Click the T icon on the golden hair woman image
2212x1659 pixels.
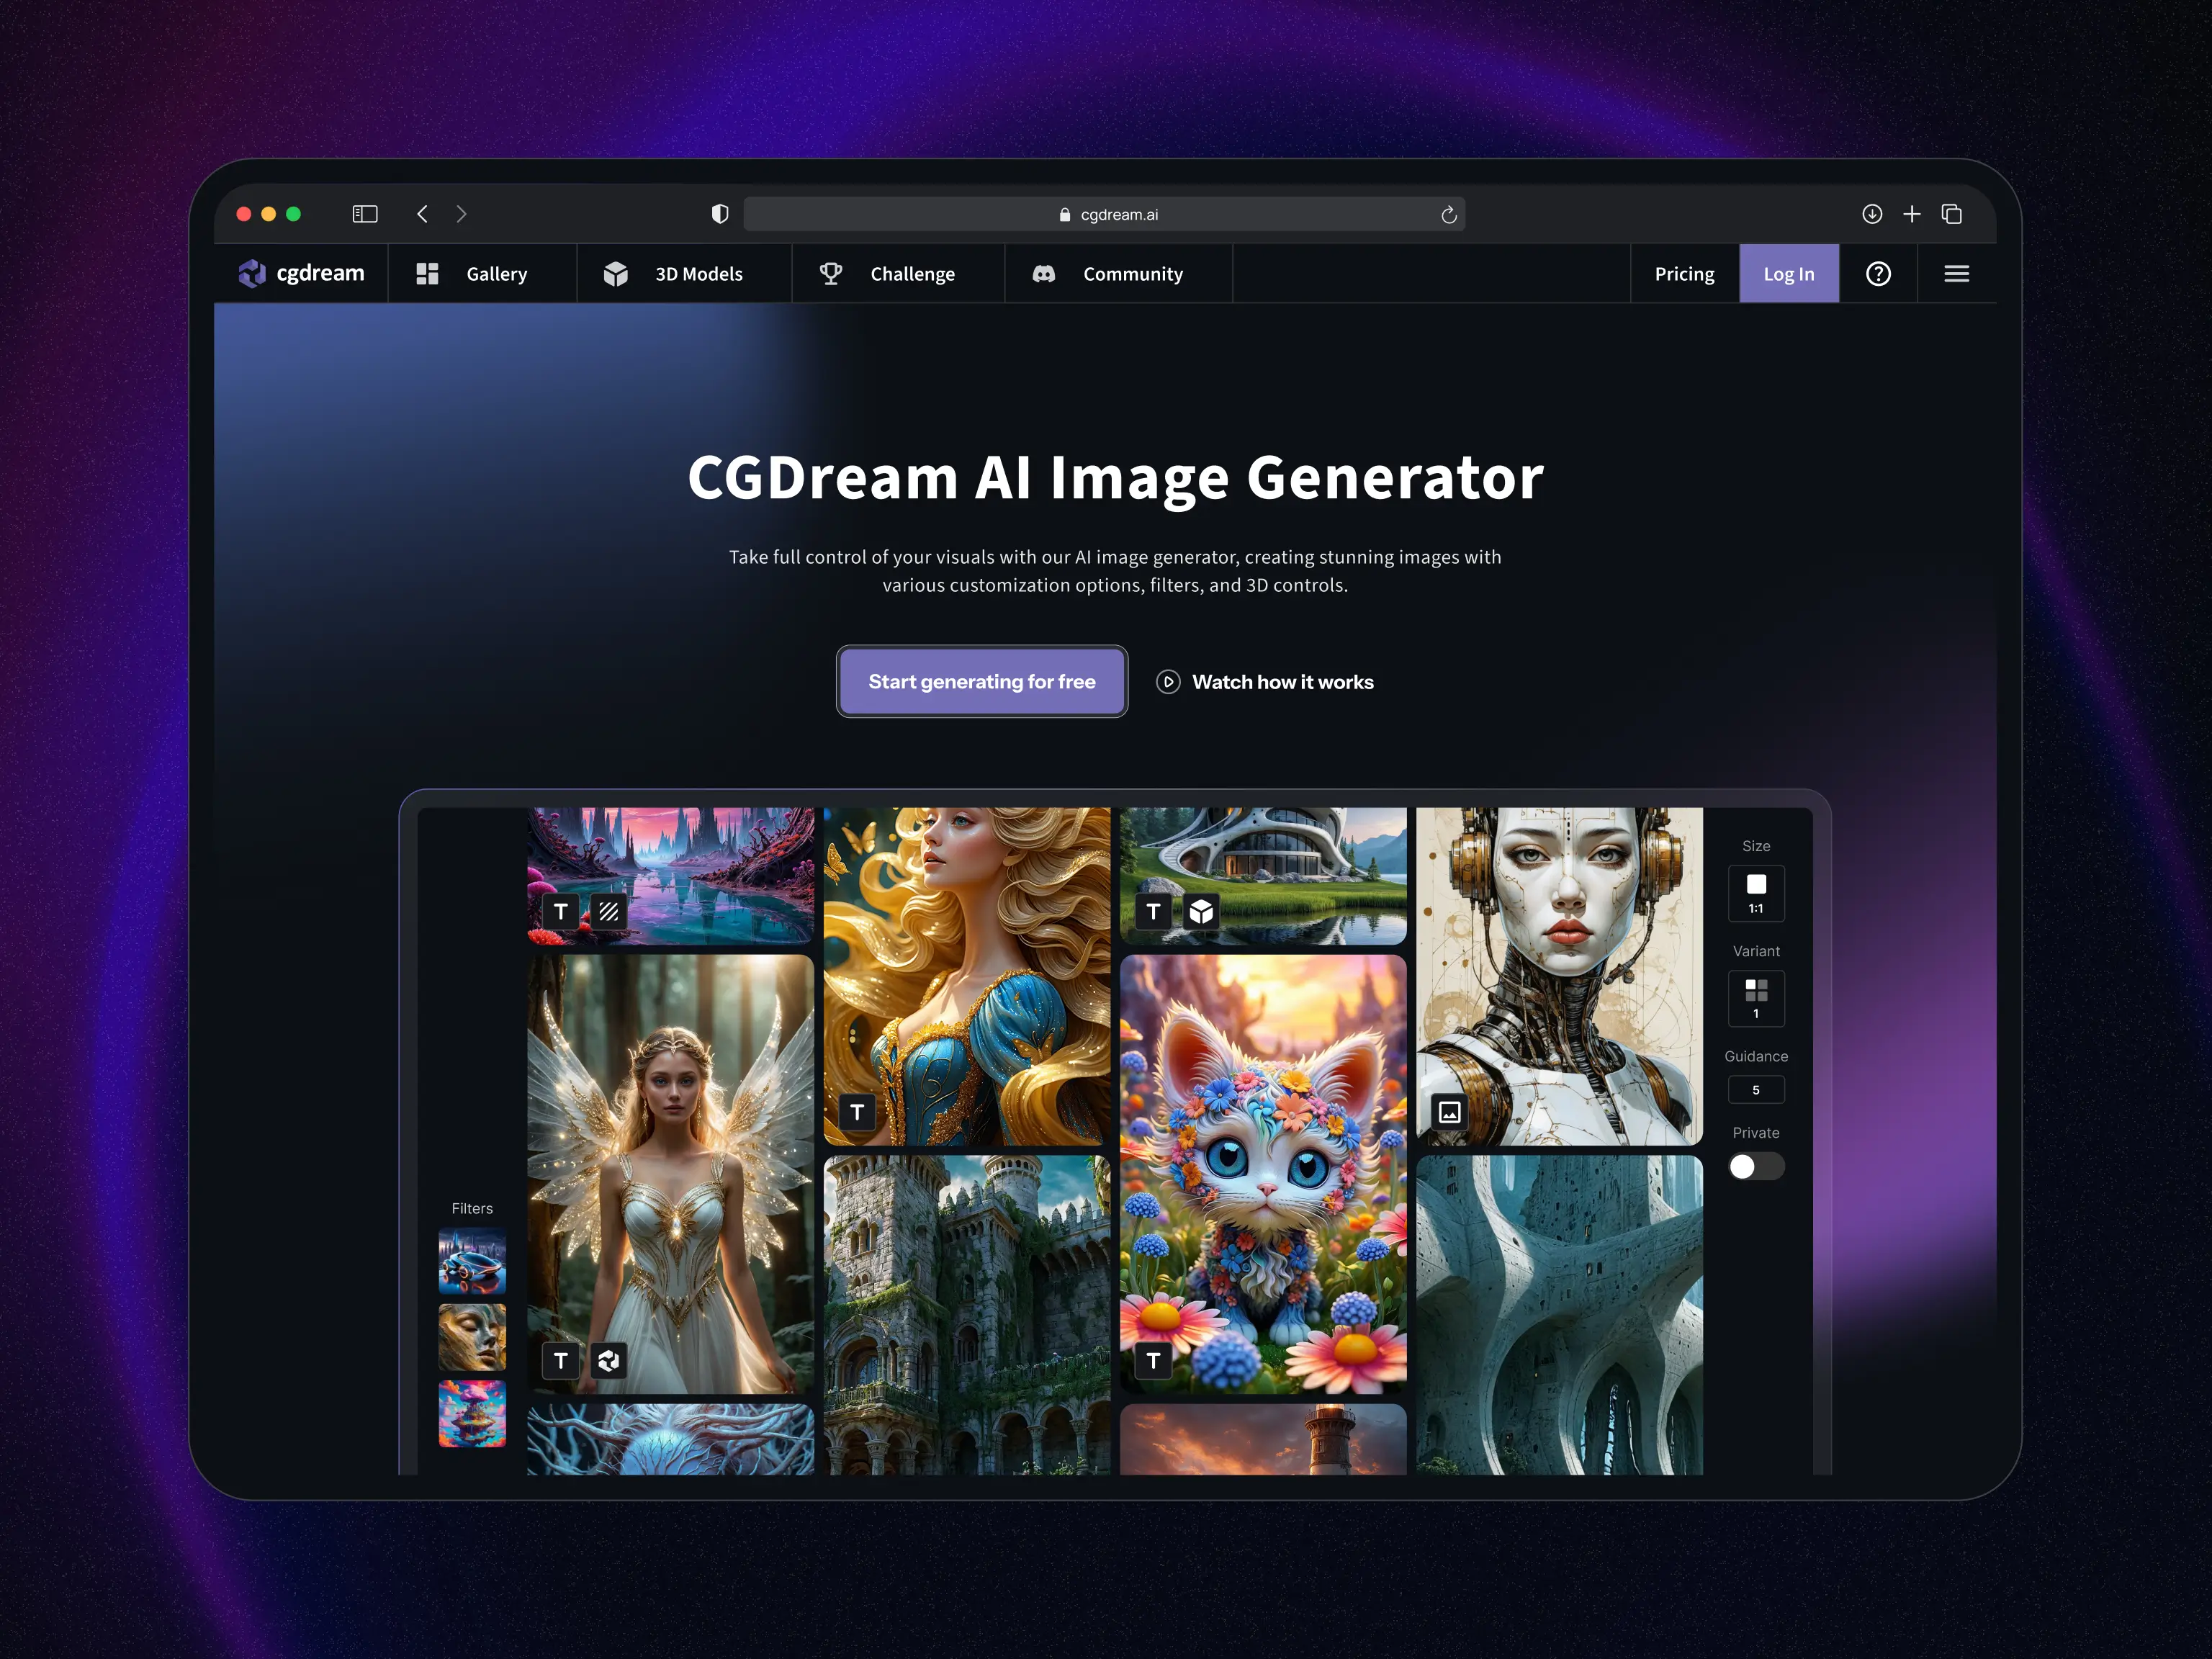[857, 1111]
